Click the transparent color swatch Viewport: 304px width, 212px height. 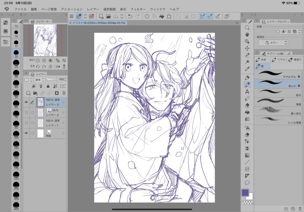[x=247, y=203]
